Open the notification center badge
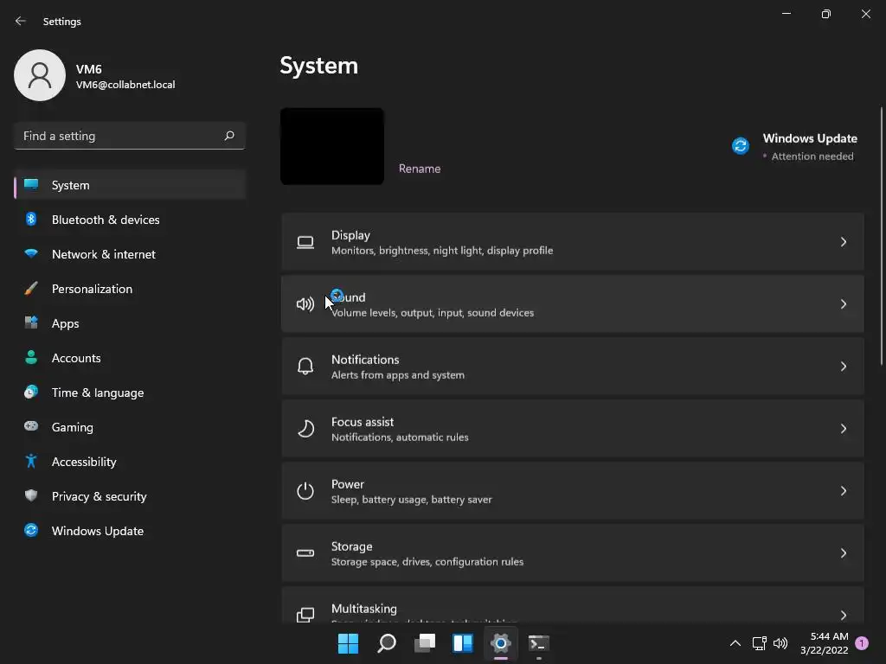 (x=862, y=643)
